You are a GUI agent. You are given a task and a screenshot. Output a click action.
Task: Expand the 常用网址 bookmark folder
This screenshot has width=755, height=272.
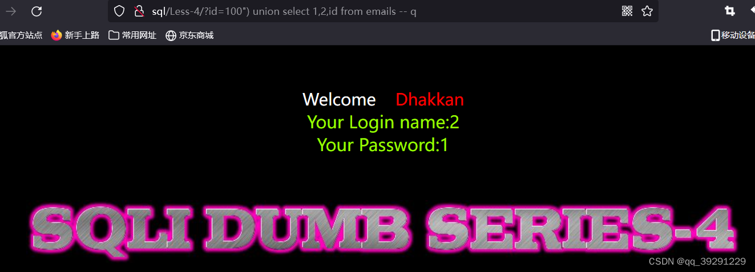tap(132, 35)
